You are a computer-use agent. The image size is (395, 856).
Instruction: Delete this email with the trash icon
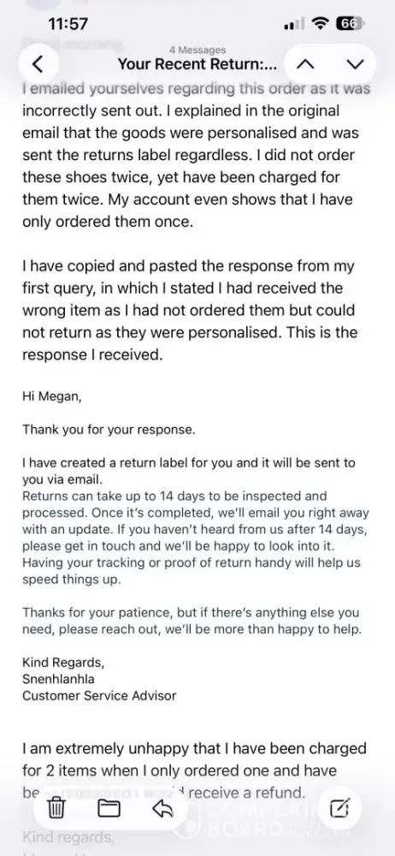pos(55,809)
